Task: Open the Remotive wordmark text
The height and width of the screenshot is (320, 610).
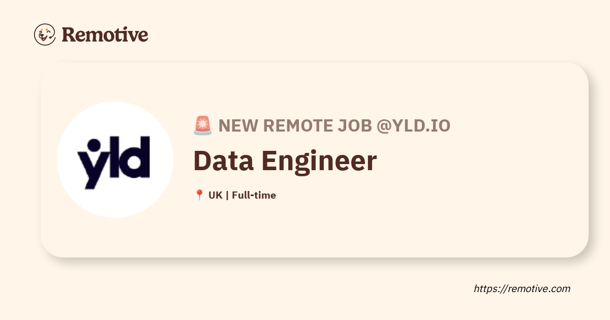Action: tap(105, 35)
